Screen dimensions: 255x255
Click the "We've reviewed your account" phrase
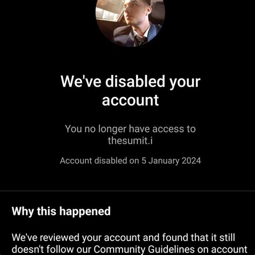[76, 238]
